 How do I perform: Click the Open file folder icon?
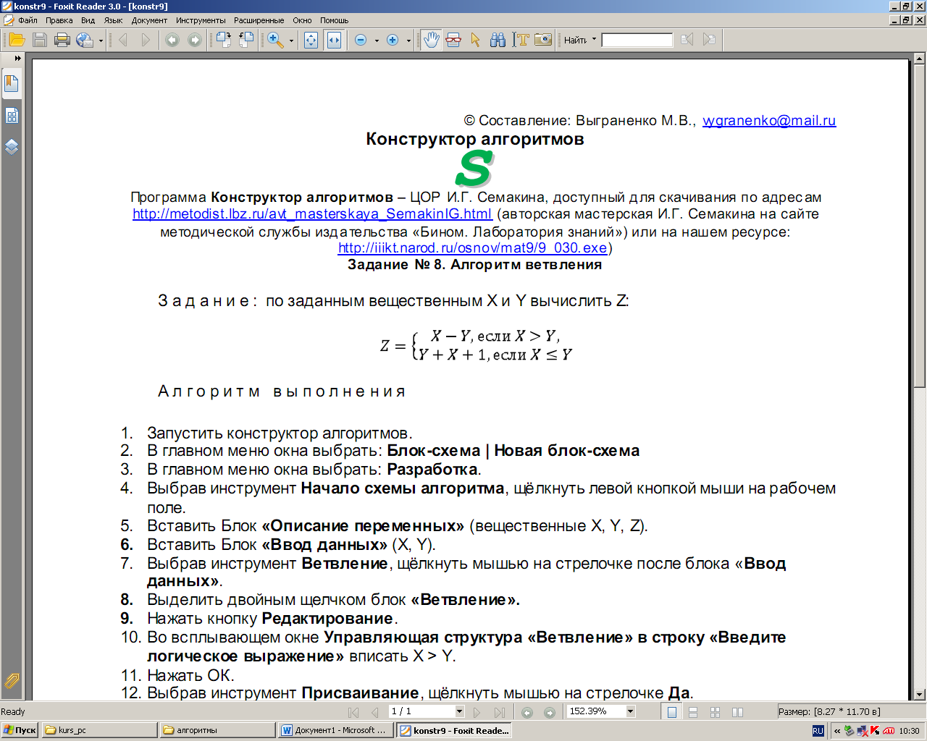[16, 40]
